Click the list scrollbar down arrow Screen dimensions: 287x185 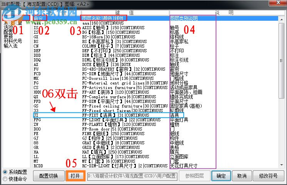click(282, 165)
